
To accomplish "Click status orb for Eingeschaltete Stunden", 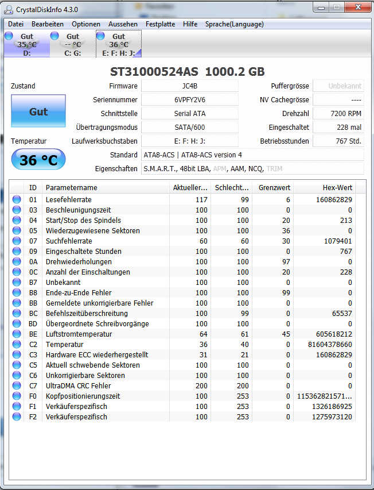I will 17,251.
